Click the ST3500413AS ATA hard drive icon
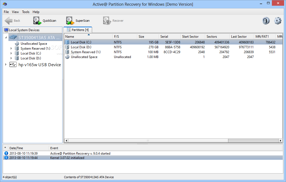 coord(13,37)
